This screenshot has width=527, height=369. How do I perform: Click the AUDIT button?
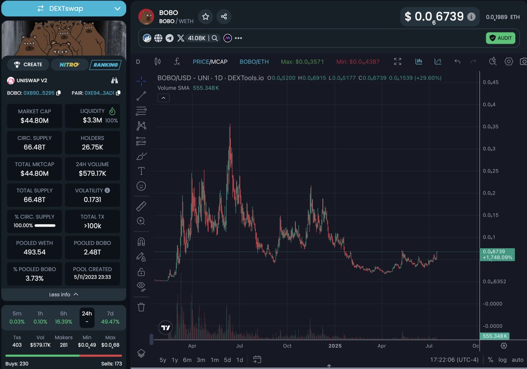point(501,38)
